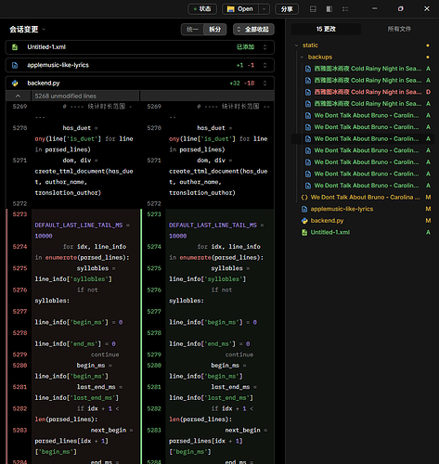This screenshot has width=439, height=464.
Task: Click the Untitled-1.xml file icon in the tree
Action: (304, 232)
